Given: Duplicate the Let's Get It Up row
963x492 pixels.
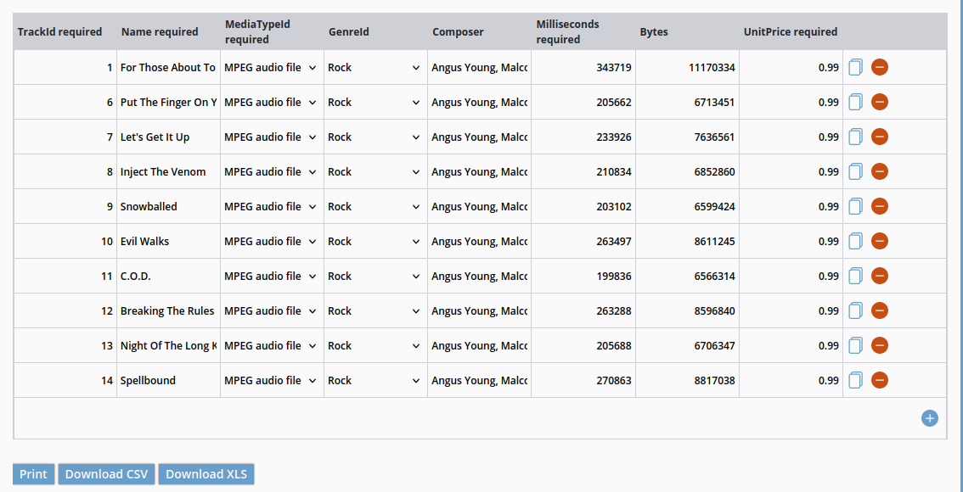Looking at the screenshot, I should tap(855, 137).
